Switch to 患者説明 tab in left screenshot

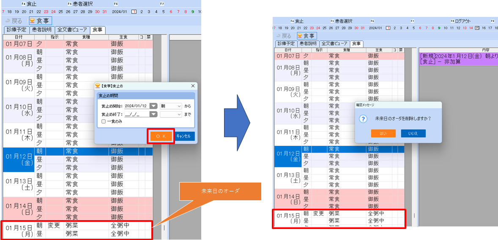pyautogui.click(x=41, y=30)
